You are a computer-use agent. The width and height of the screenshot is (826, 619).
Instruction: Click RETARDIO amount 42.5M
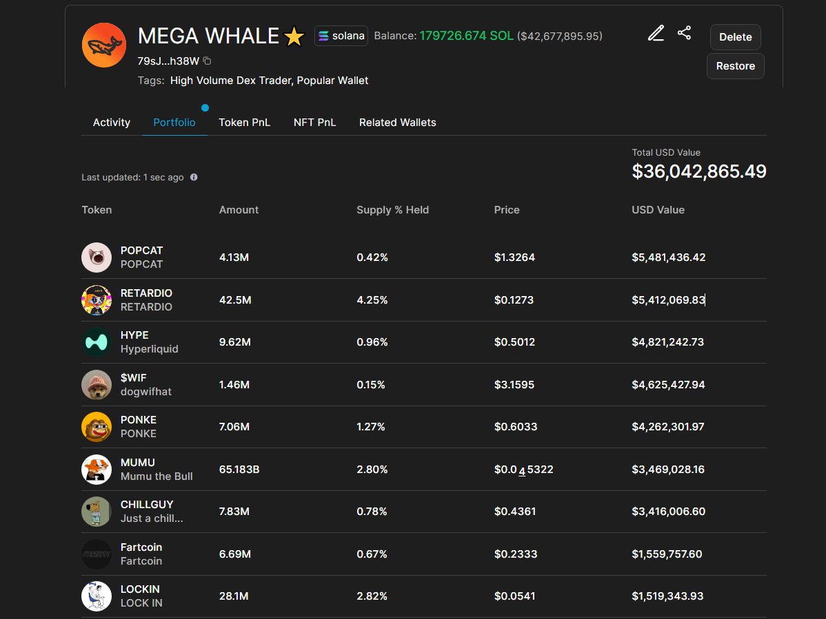click(x=236, y=300)
